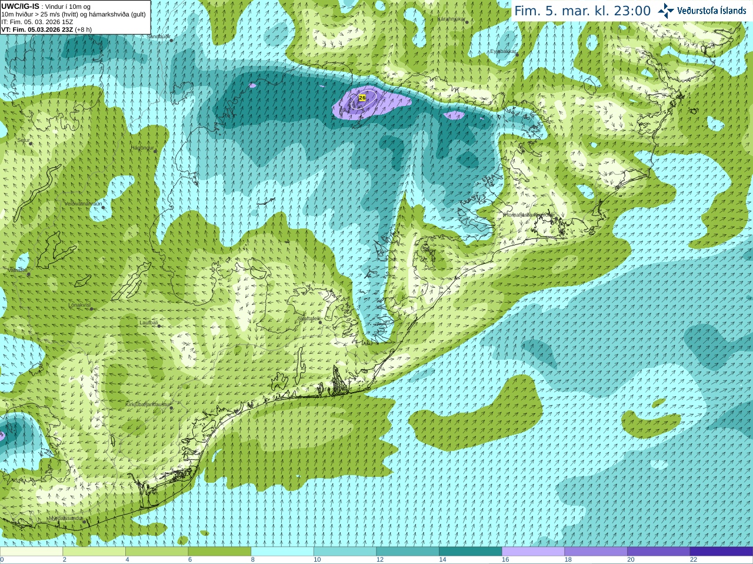Click the 12–14 m/s teal legend swatch
The image size is (753, 564).
(x=408, y=552)
